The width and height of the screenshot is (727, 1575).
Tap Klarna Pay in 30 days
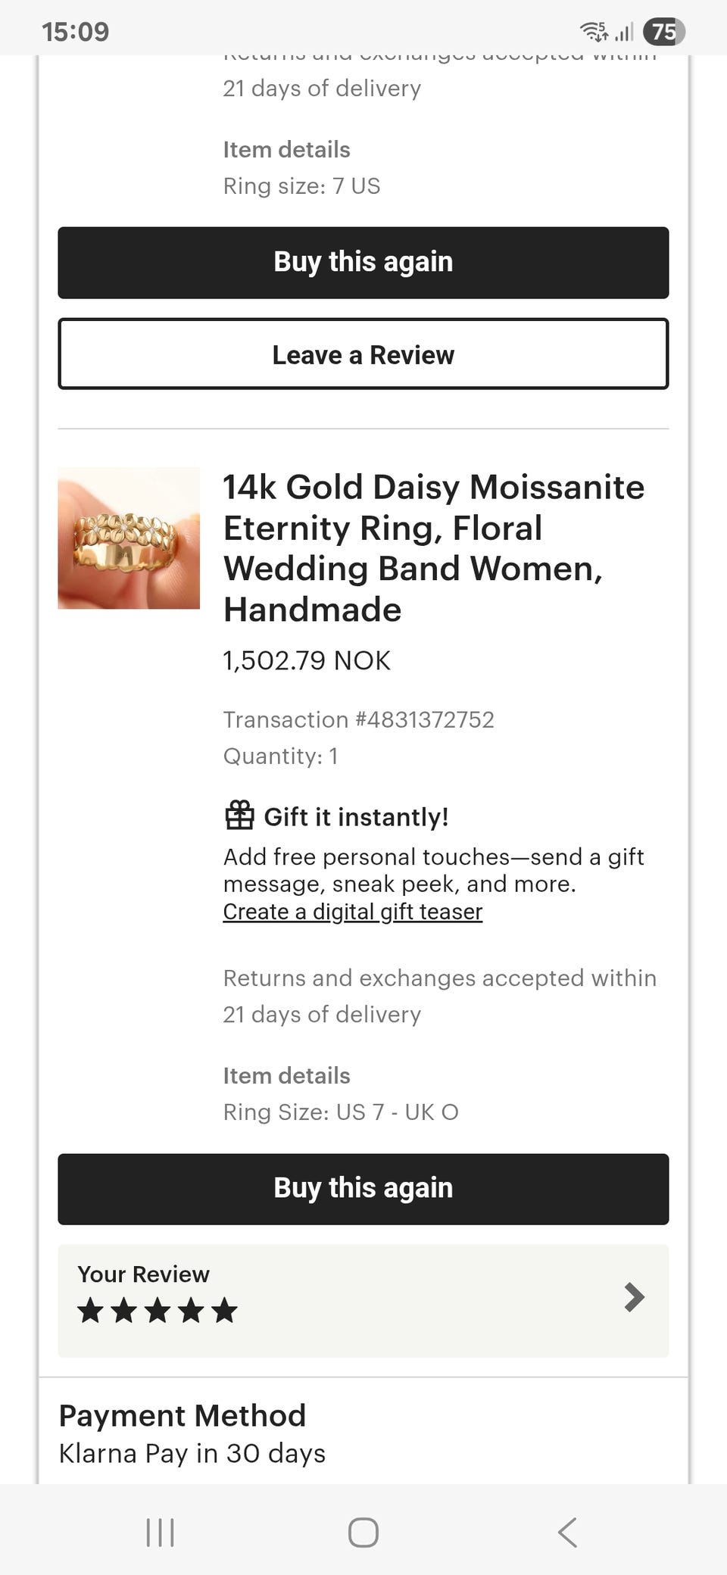coord(192,1453)
